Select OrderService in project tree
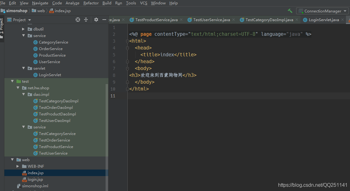 (x=51, y=49)
